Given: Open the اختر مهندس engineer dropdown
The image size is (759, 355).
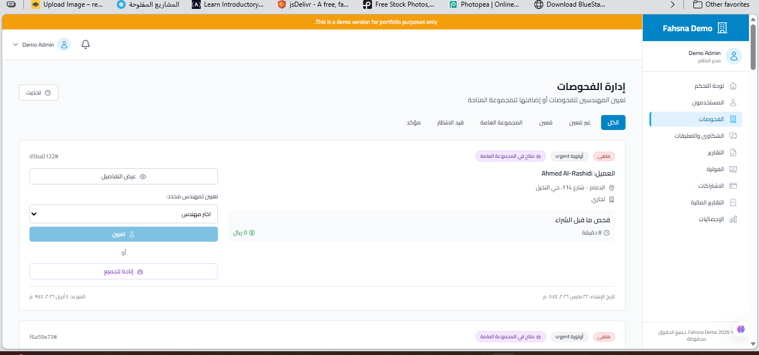Looking at the screenshot, I should (x=123, y=214).
